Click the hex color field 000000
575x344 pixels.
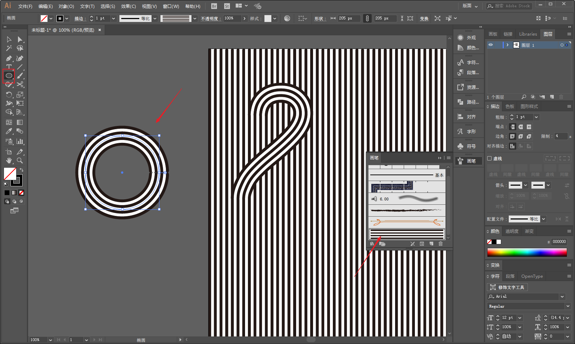click(559, 242)
